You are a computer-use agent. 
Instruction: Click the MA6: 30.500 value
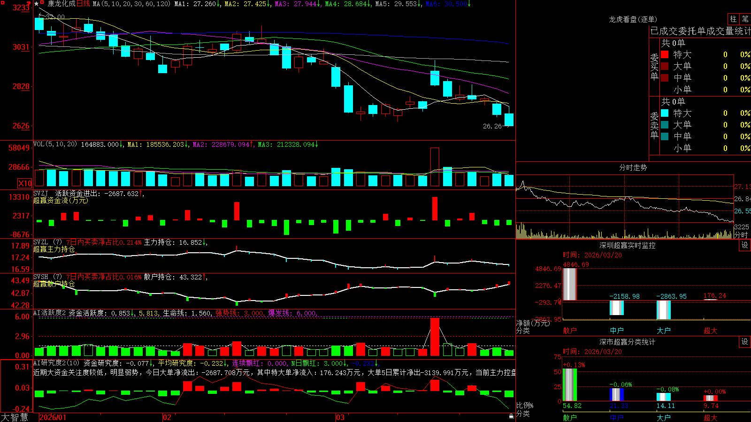pos(448,4)
